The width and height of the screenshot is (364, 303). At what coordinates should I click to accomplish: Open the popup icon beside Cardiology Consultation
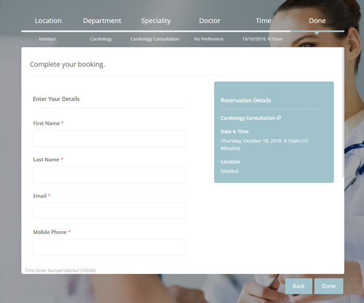click(x=279, y=118)
